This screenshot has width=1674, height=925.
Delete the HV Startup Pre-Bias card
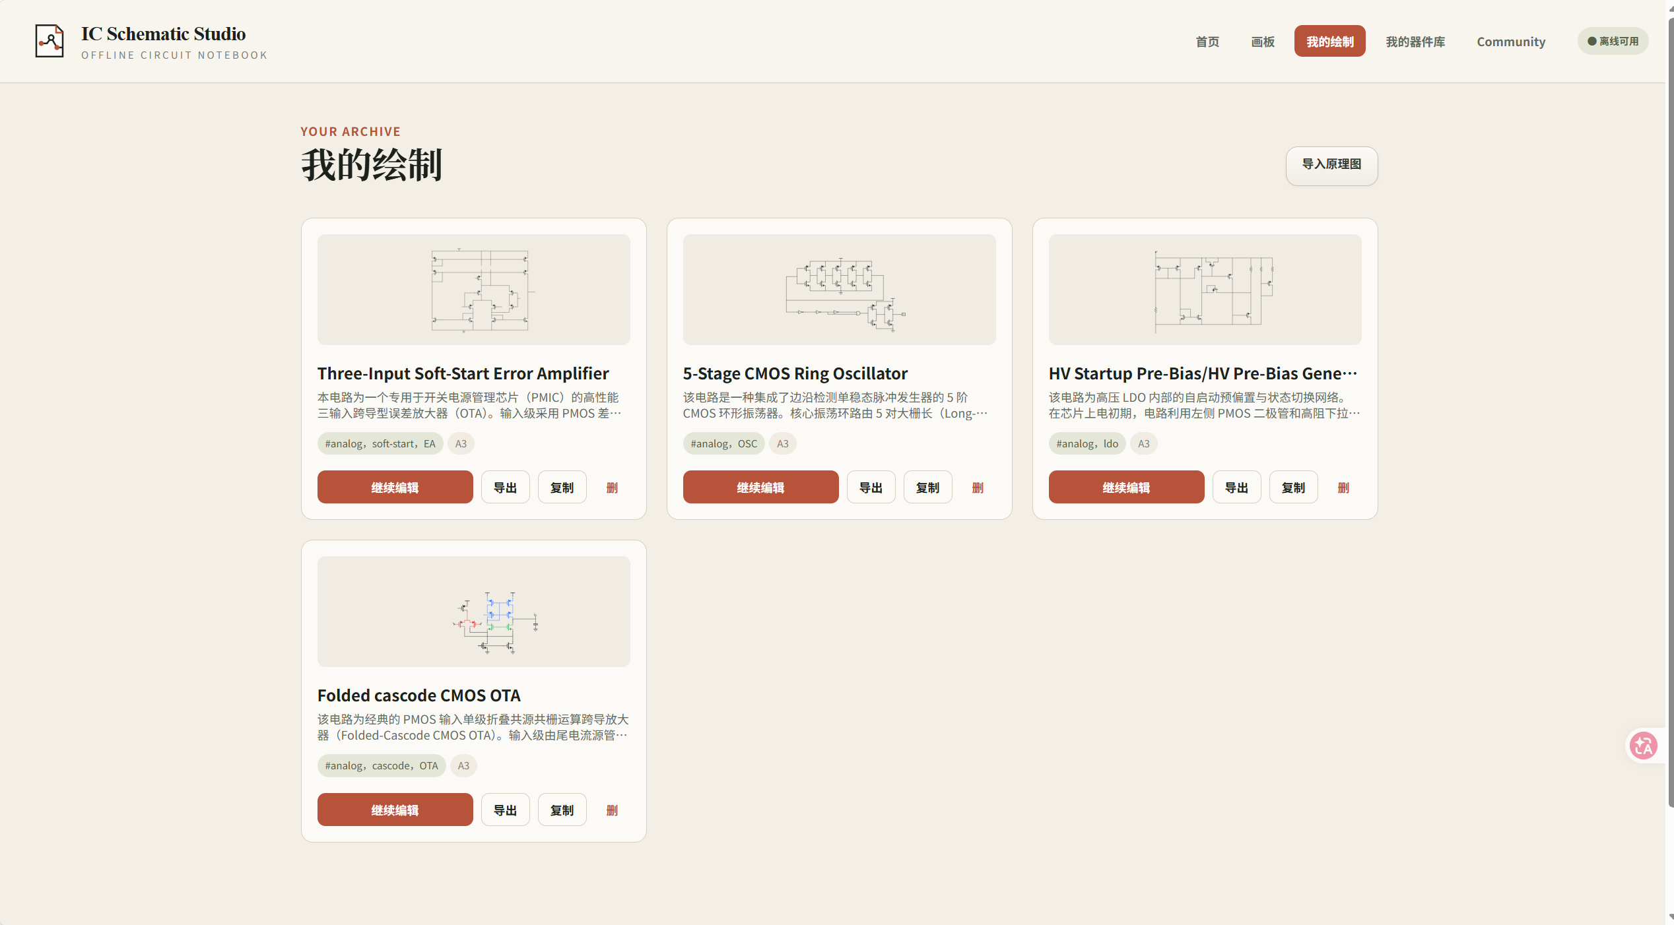(1343, 488)
